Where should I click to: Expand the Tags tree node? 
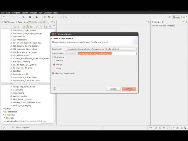point(3,108)
